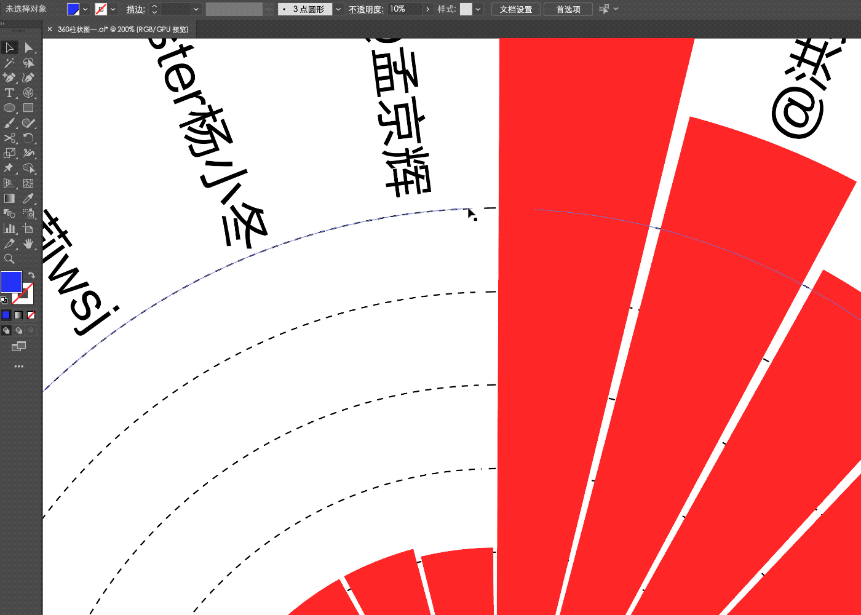
Task: Swap fill and stroke colors arrow
Action: [x=31, y=275]
